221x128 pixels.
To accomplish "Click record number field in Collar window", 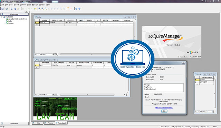I will (49, 54).
